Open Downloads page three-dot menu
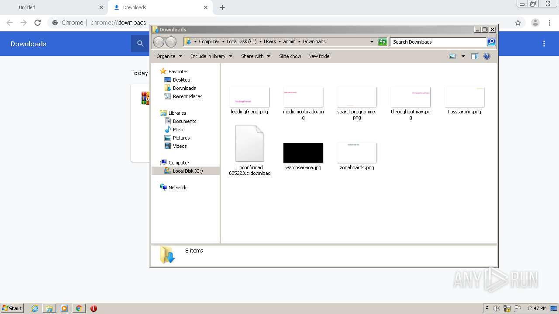This screenshot has width=559, height=314. click(544, 44)
